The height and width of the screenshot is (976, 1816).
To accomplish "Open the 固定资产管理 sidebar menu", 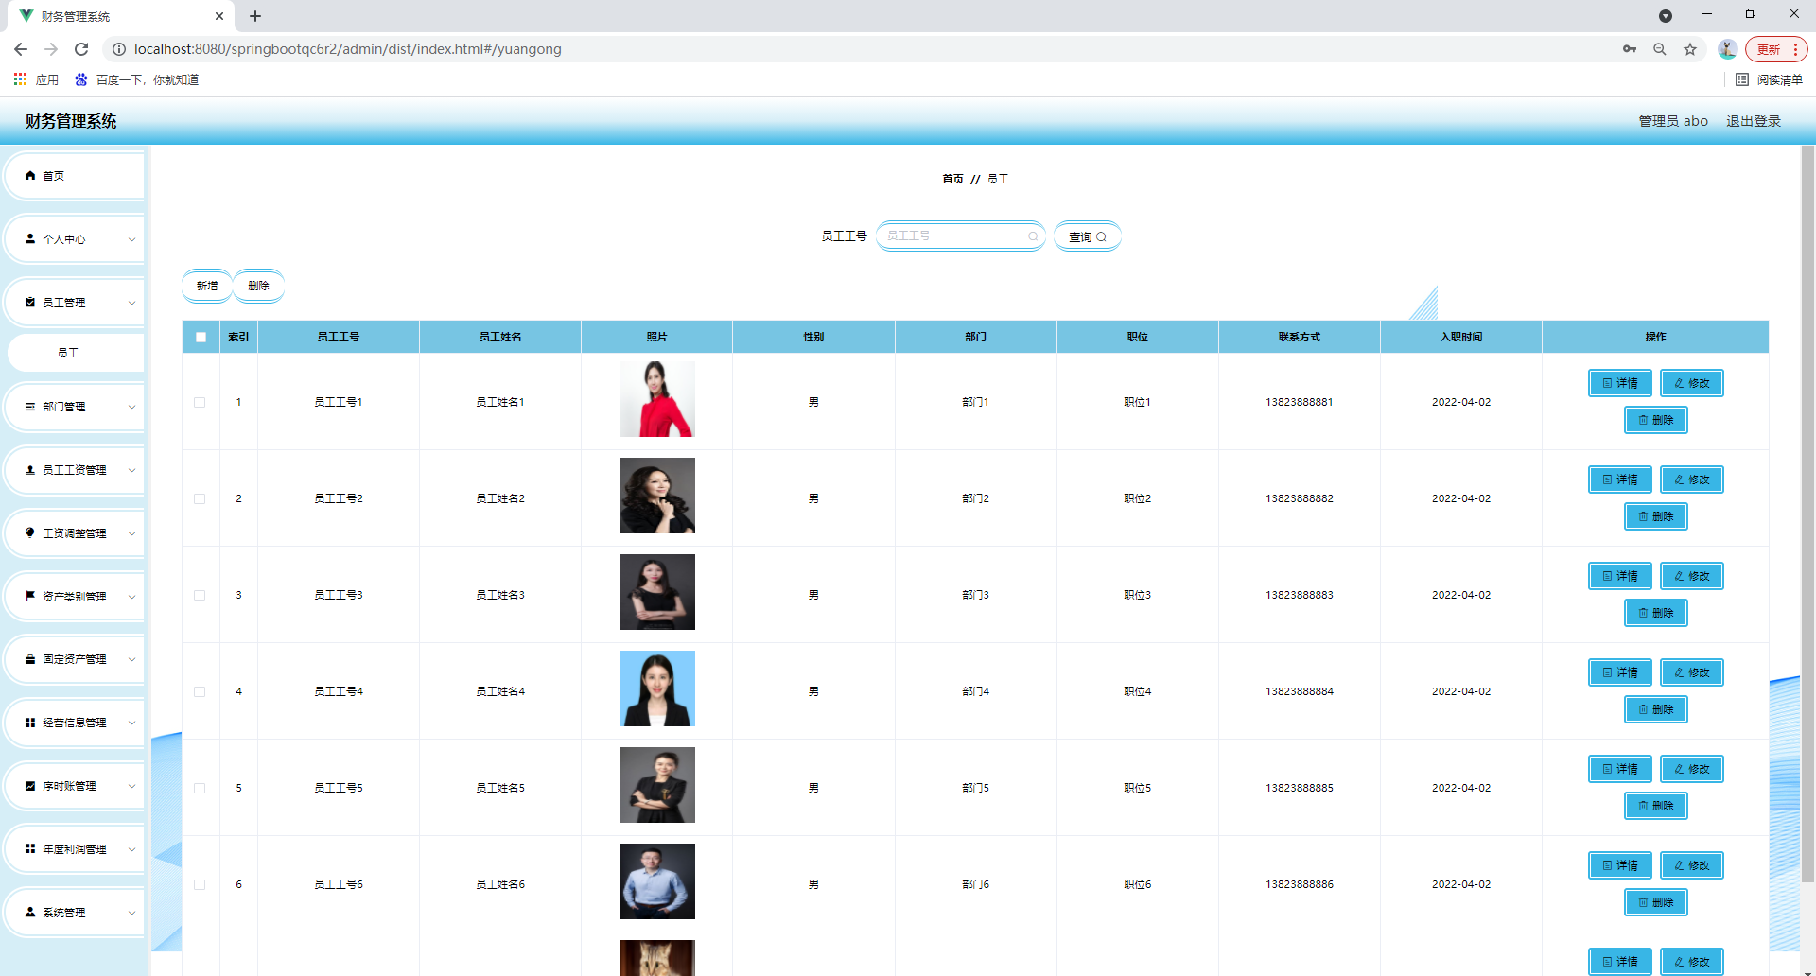I will pos(76,659).
